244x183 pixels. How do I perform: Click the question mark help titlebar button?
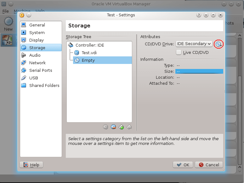pyautogui.click(x=199, y=15)
